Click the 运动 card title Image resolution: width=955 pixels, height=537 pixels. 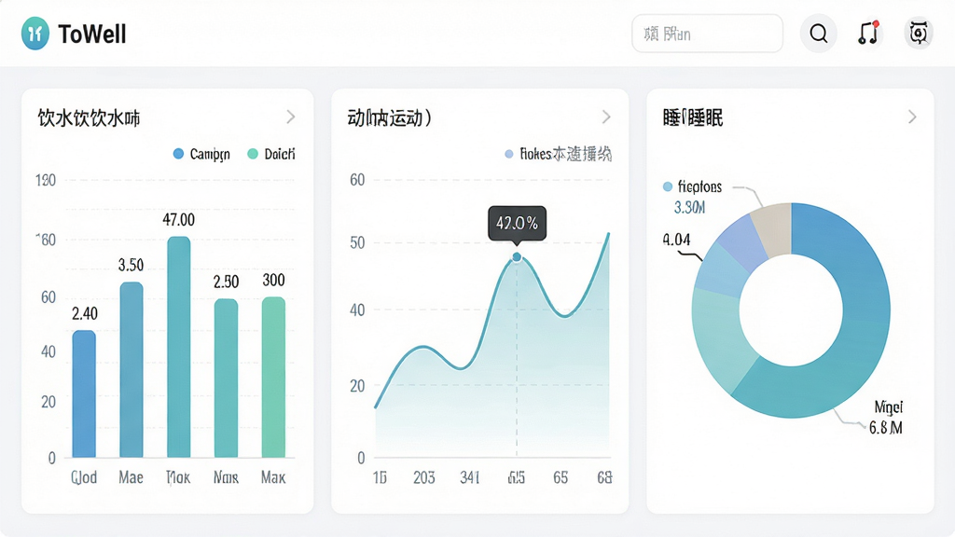coord(390,117)
